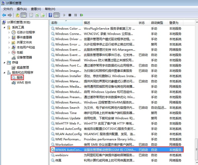198x165 pixels.
Task: Select the 传真 service row
Action: [x=117, y=160]
